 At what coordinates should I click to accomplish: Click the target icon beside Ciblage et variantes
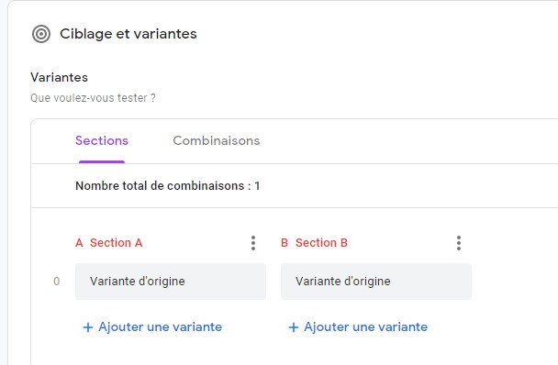click(x=41, y=34)
